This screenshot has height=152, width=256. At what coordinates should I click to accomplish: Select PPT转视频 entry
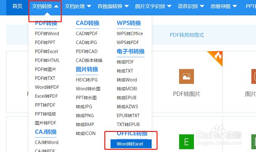tap(45, 114)
